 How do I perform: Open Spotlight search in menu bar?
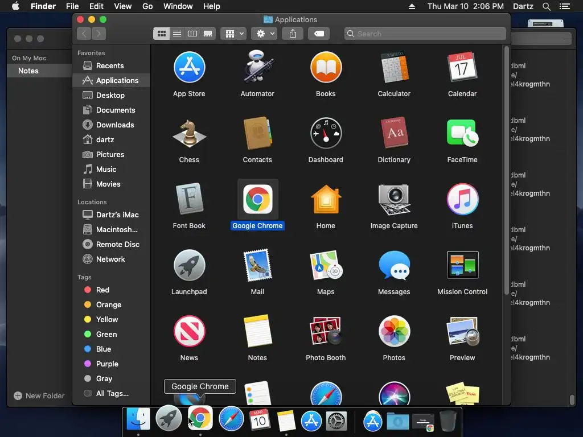[x=546, y=6]
